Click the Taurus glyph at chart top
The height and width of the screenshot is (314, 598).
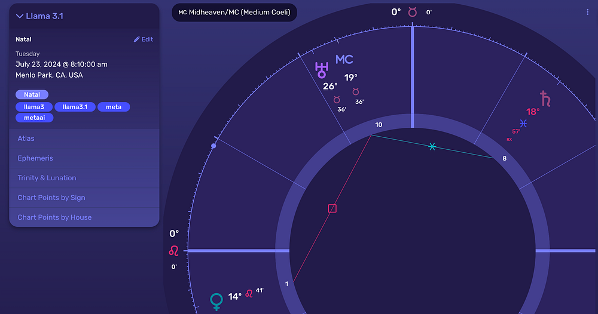[412, 12]
